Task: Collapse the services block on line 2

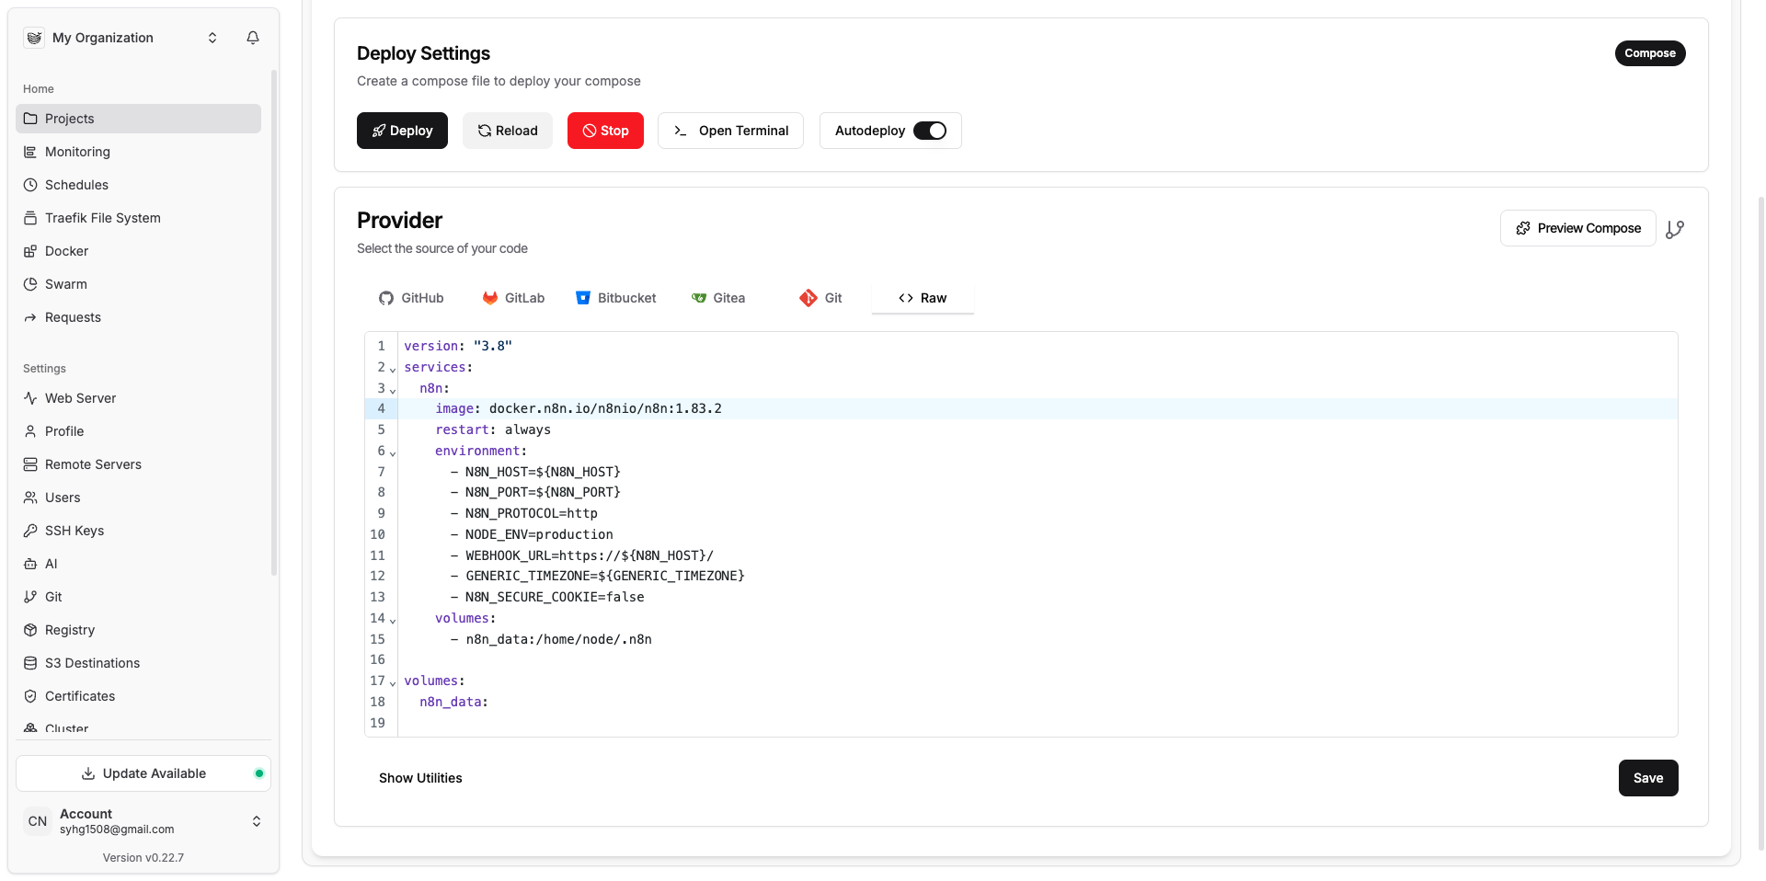Action: pyautogui.click(x=393, y=369)
